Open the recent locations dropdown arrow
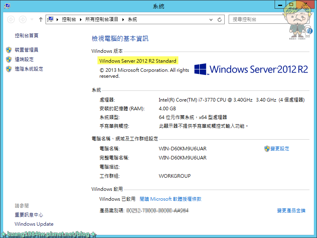 tap(32, 19)
